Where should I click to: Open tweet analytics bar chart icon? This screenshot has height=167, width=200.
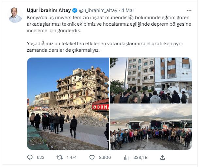pyautogui.click(x=126, y=158)
